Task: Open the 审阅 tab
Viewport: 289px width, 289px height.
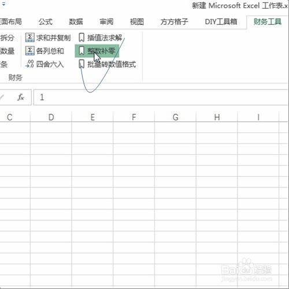Action: (x=106, y=22)
